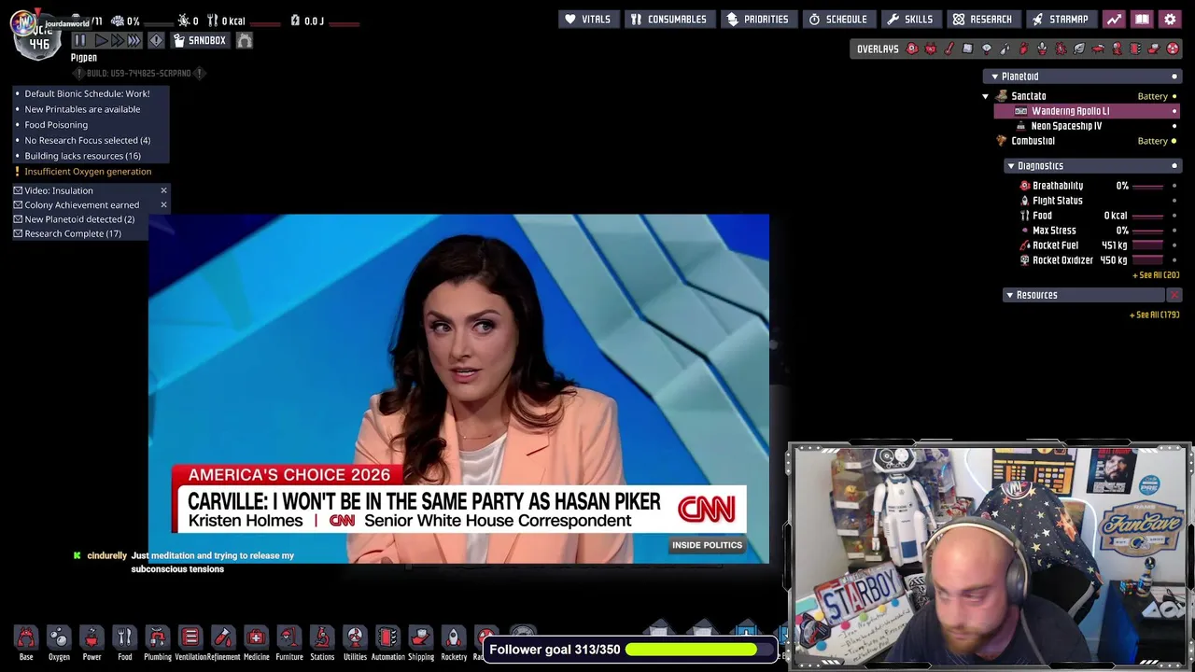Select the Wandering Apollo LI rocket row
Image resolution: width=1195 pixels, height=672 pixels.
coord(1088,111)
